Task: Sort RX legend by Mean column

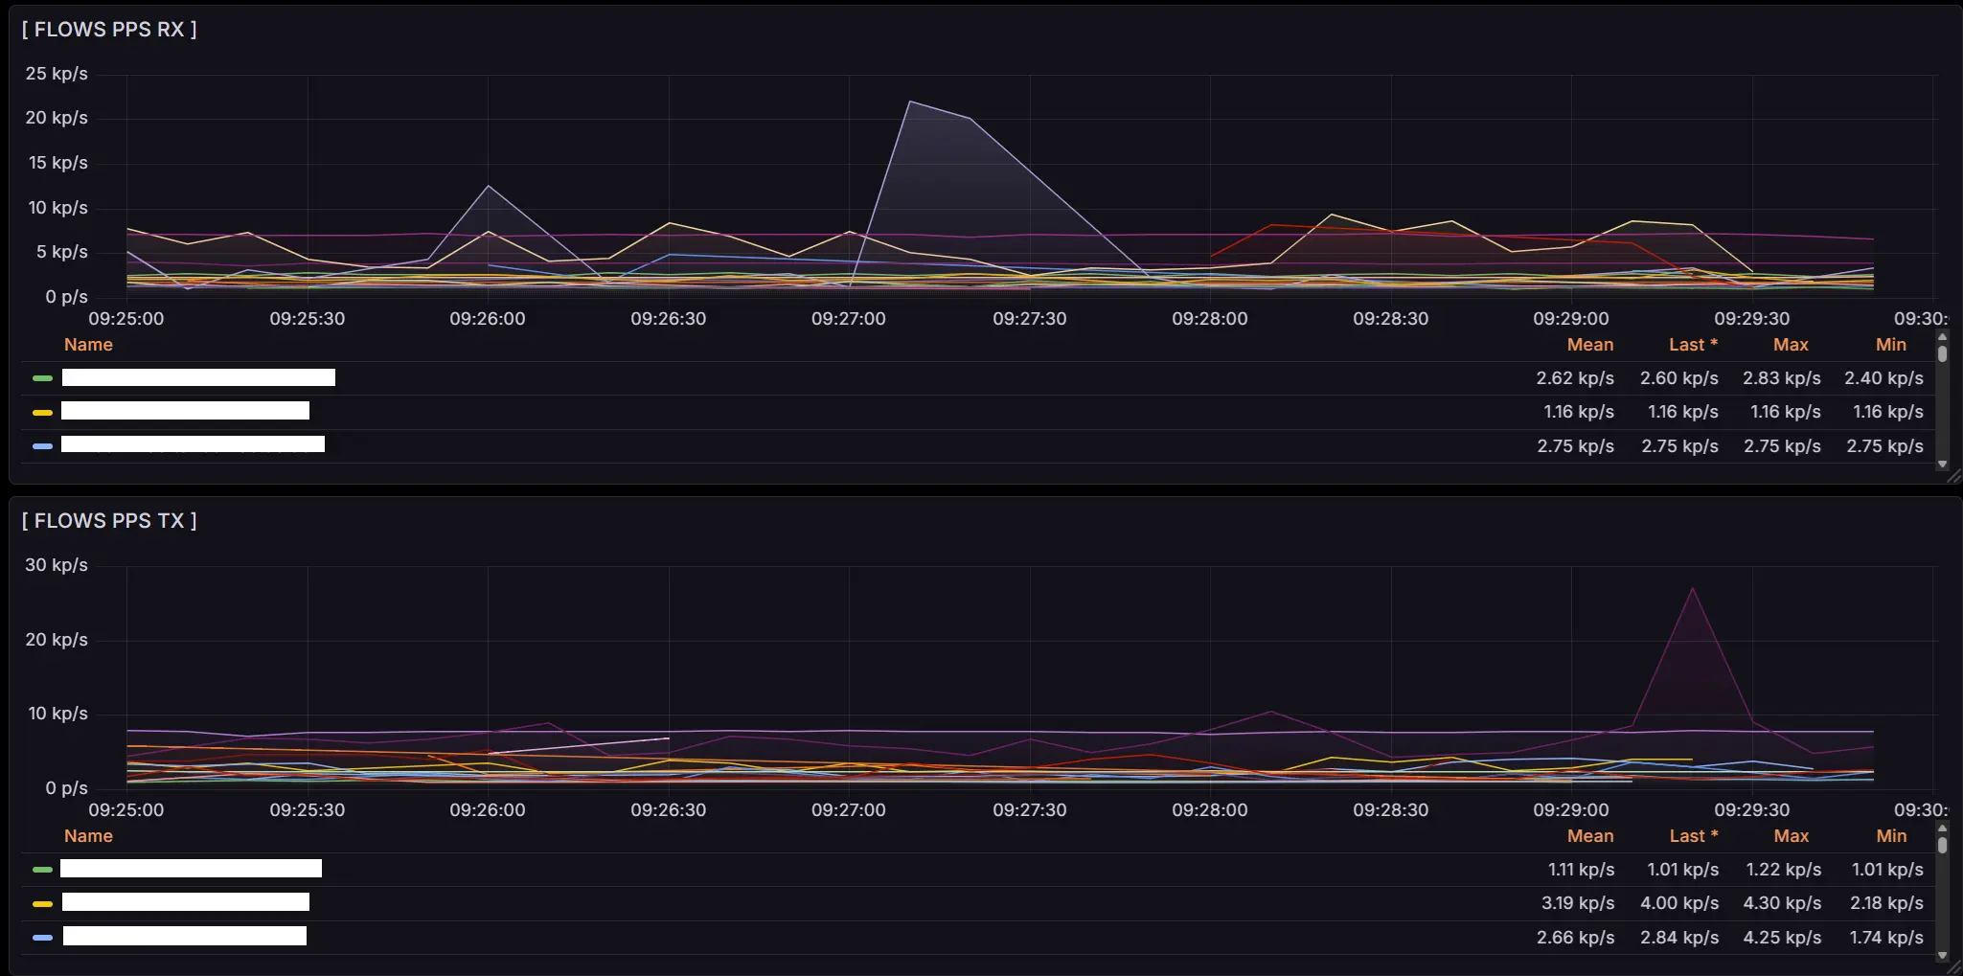Action: click(1589, 345)
